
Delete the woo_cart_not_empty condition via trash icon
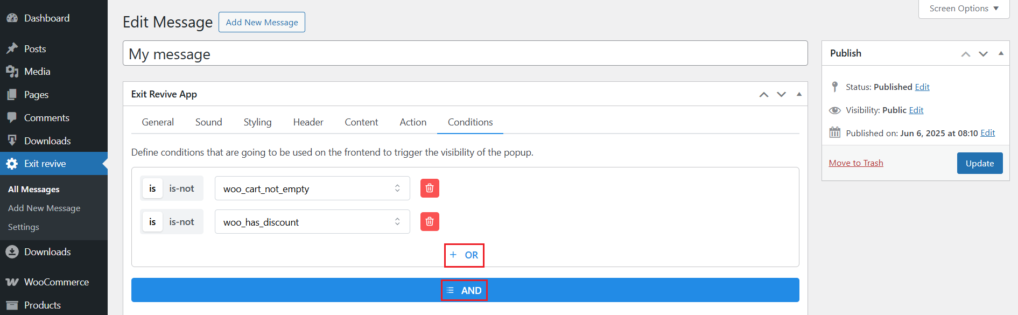click(x=430, y=188)
